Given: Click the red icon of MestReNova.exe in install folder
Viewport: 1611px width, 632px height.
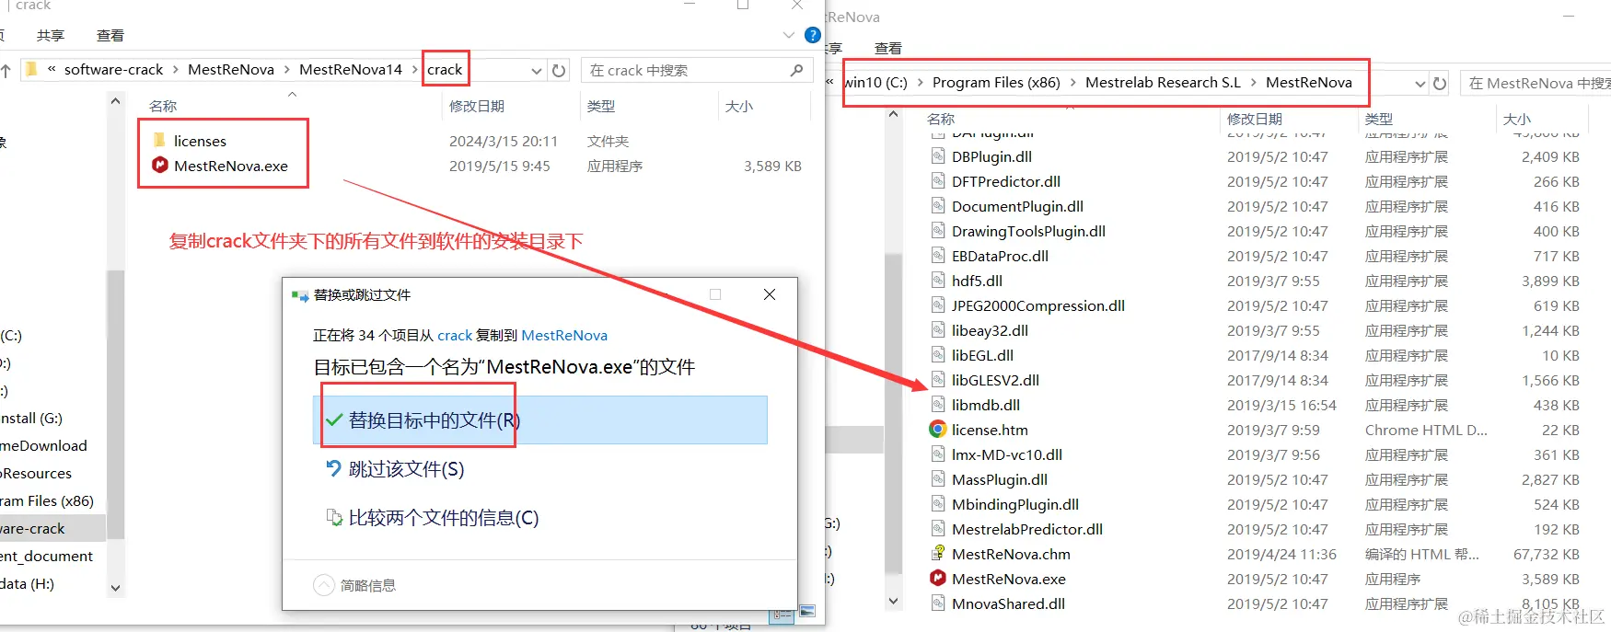Looking at the screenshot, I should point(937,578).
